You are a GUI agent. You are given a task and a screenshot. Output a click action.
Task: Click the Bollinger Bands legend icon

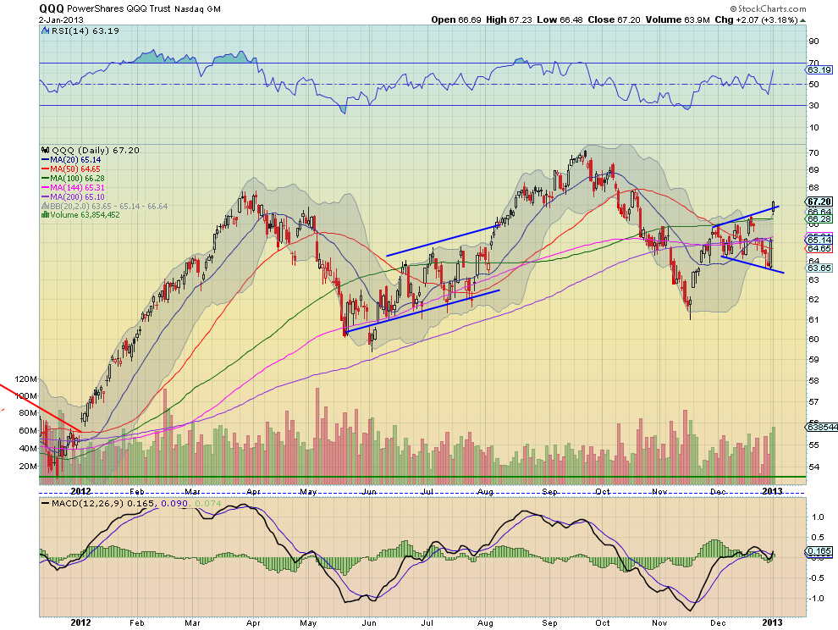pyautogui.click(x=46, y=206)
